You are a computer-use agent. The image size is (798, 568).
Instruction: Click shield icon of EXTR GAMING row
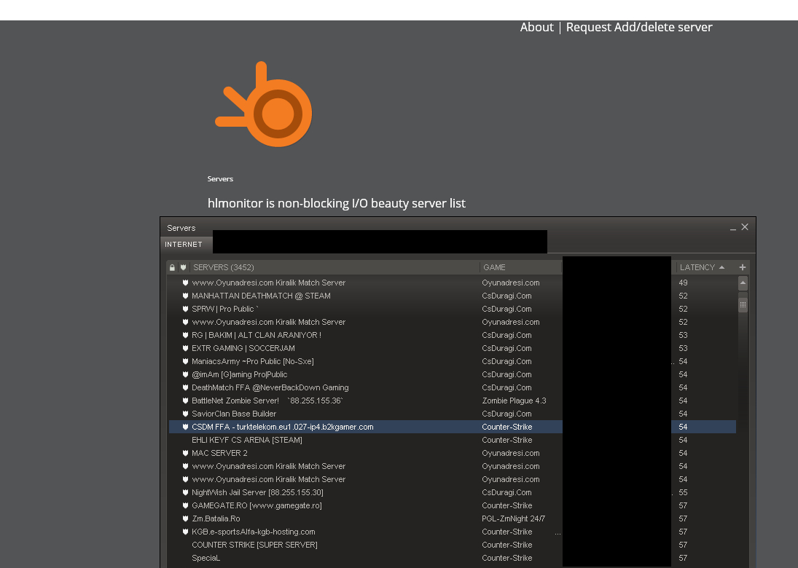185,348
